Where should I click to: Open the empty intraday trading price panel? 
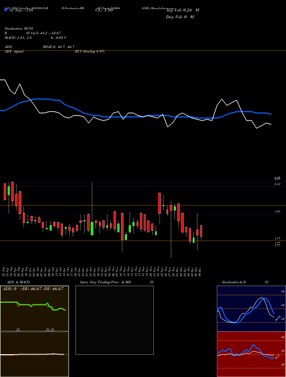pos(114,320)
